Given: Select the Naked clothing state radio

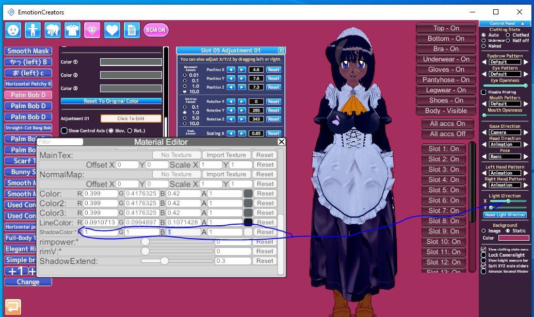Looking at the screenshot, I should pyautogui.click(x=484, y=46).
